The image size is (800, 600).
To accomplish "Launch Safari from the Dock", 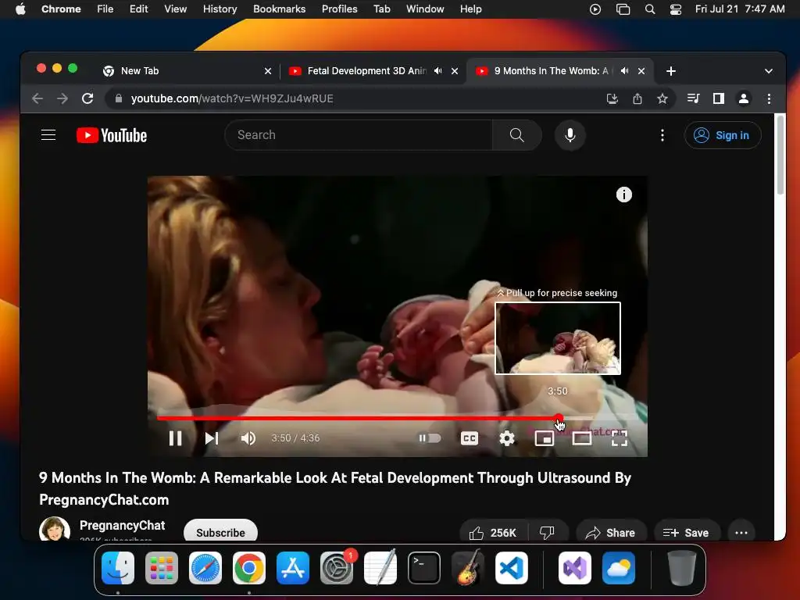I will pyautogui.click(x=205, y=568).
